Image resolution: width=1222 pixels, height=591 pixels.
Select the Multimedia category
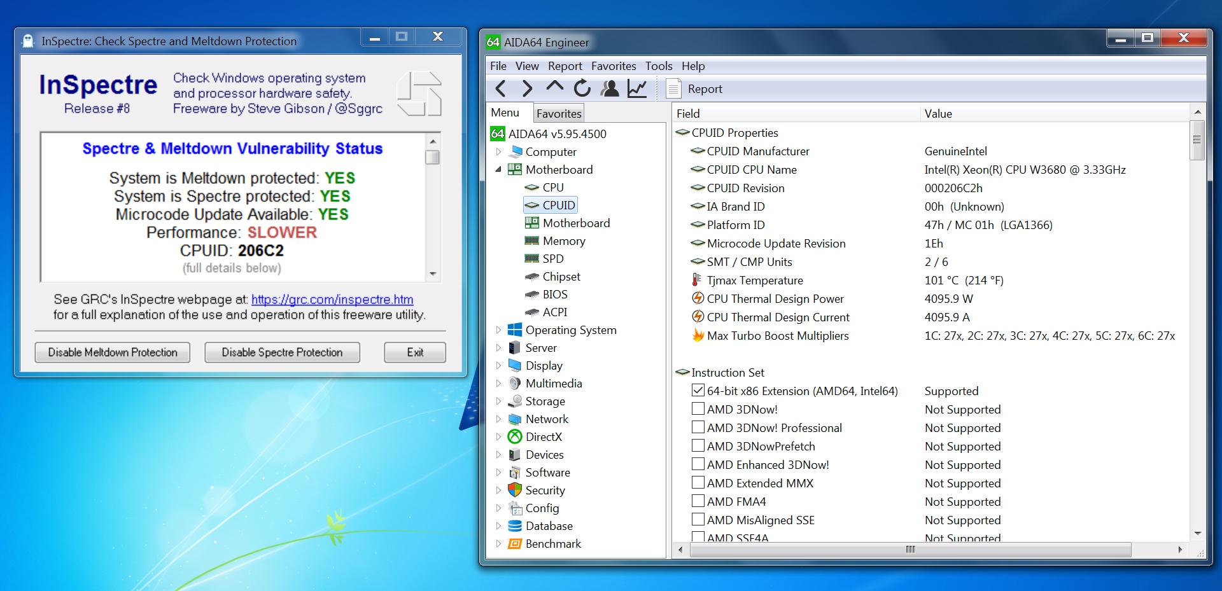545,383
